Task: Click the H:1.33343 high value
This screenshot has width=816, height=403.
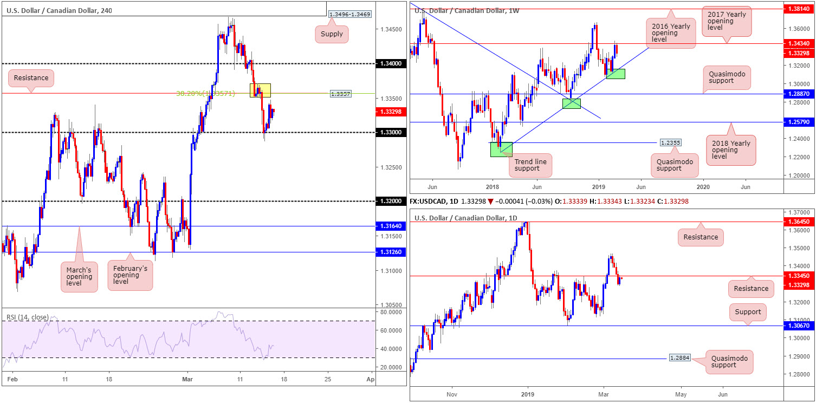Action: (x=605, y=201)
